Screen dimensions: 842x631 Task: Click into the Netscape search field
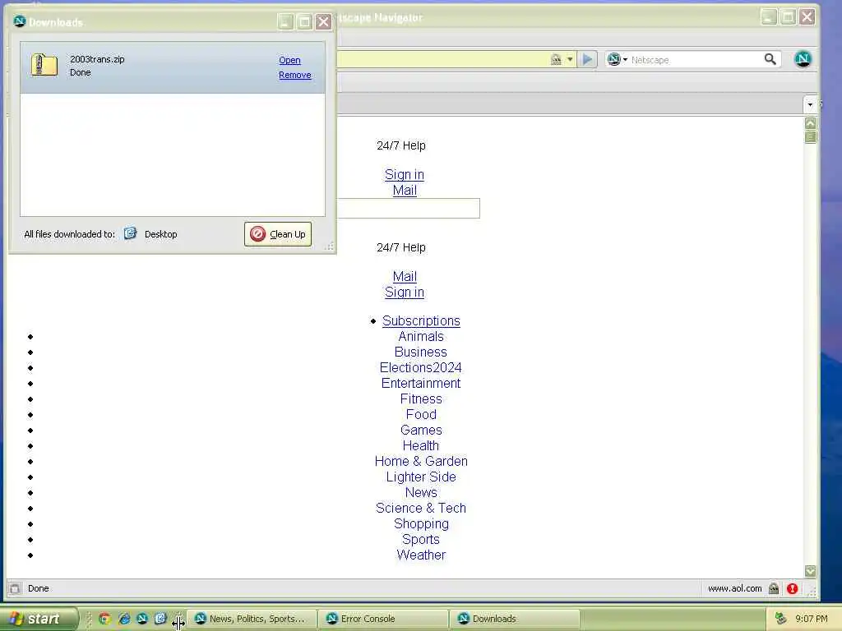pos(696,59)
